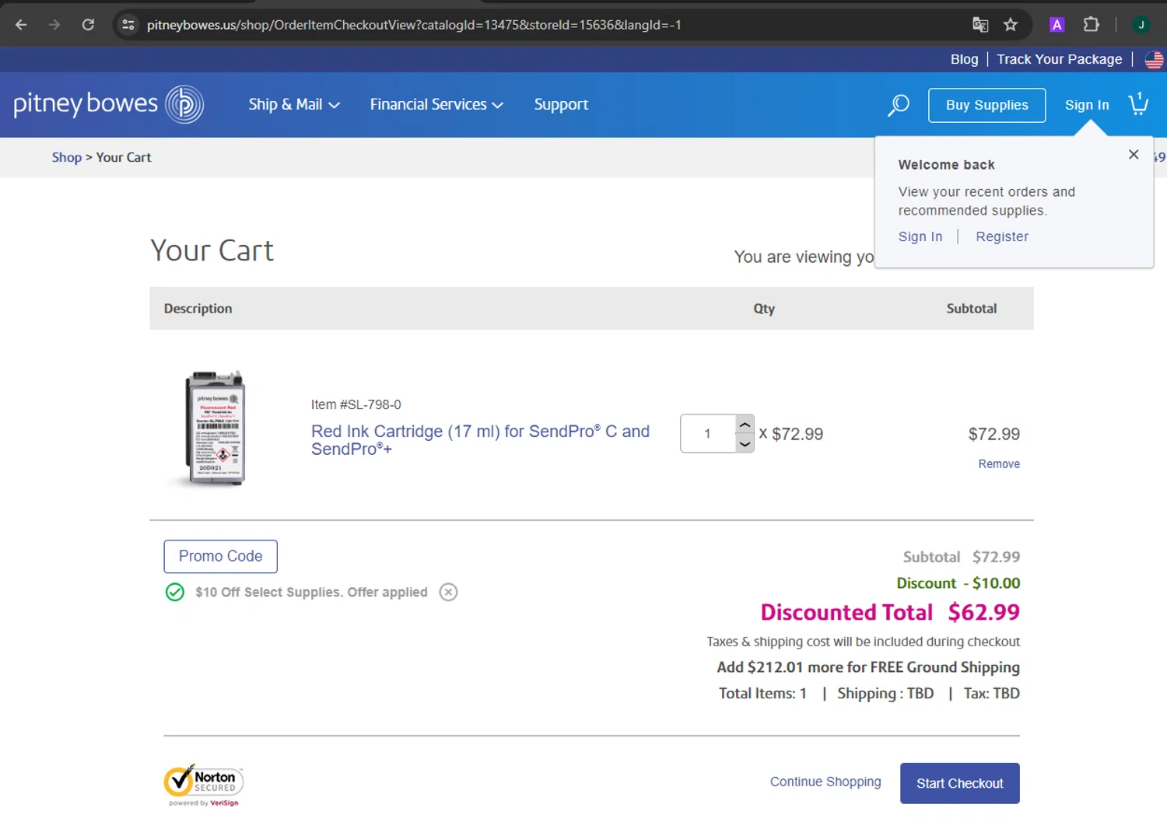
Task: Click the Start Checkout button
Action: tap(959, 783)
